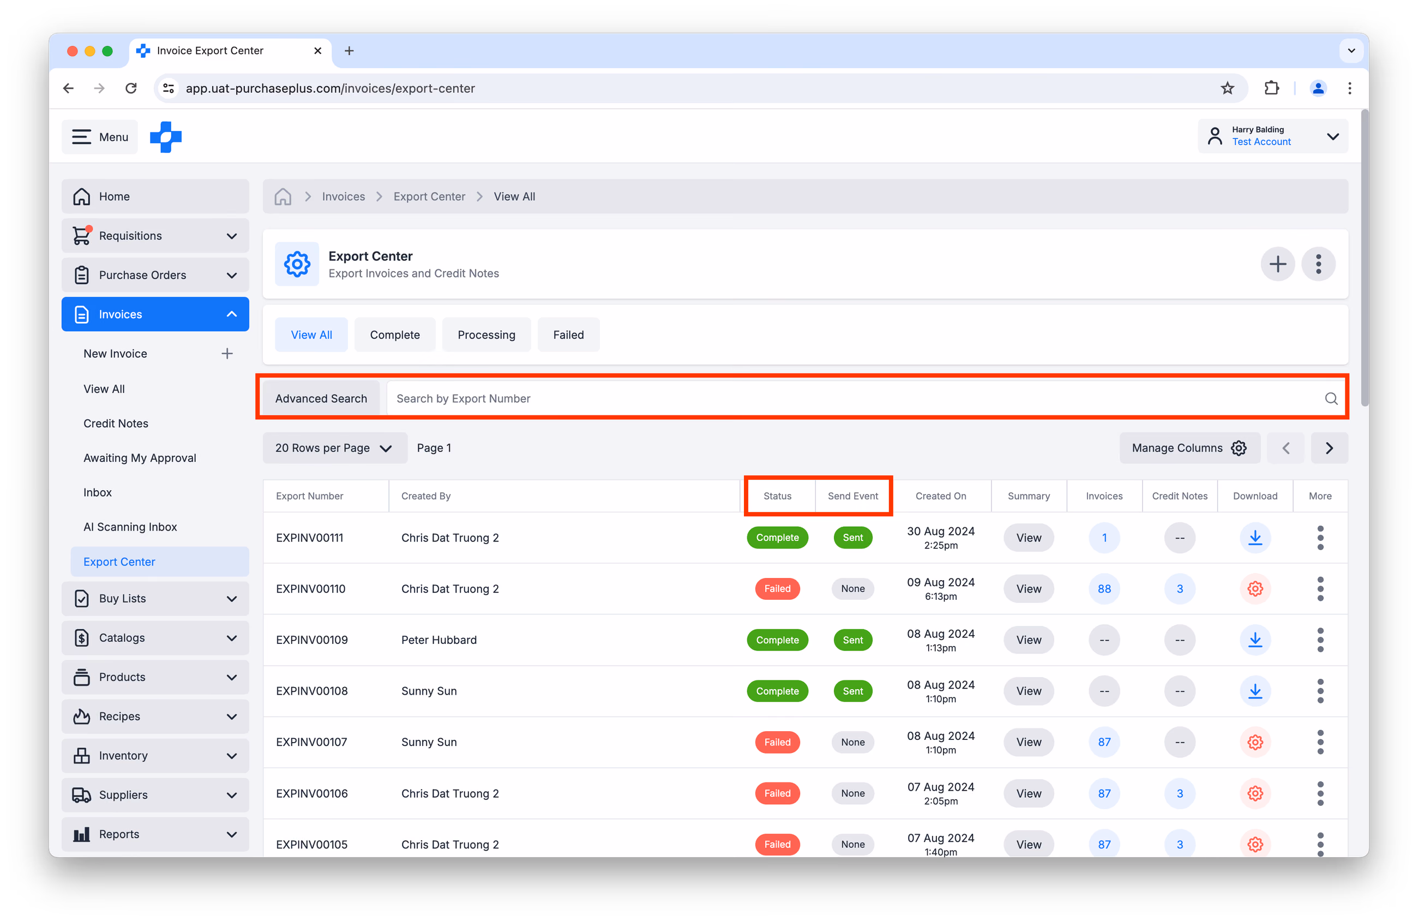
Task: Go to Home in sidebar
Action: tap(155, 196)
